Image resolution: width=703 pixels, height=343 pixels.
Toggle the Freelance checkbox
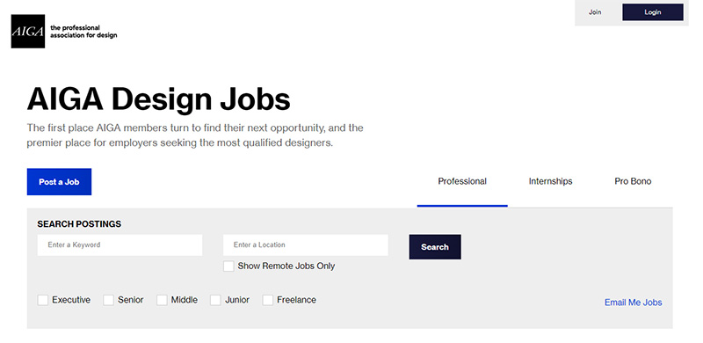point(268,300)
